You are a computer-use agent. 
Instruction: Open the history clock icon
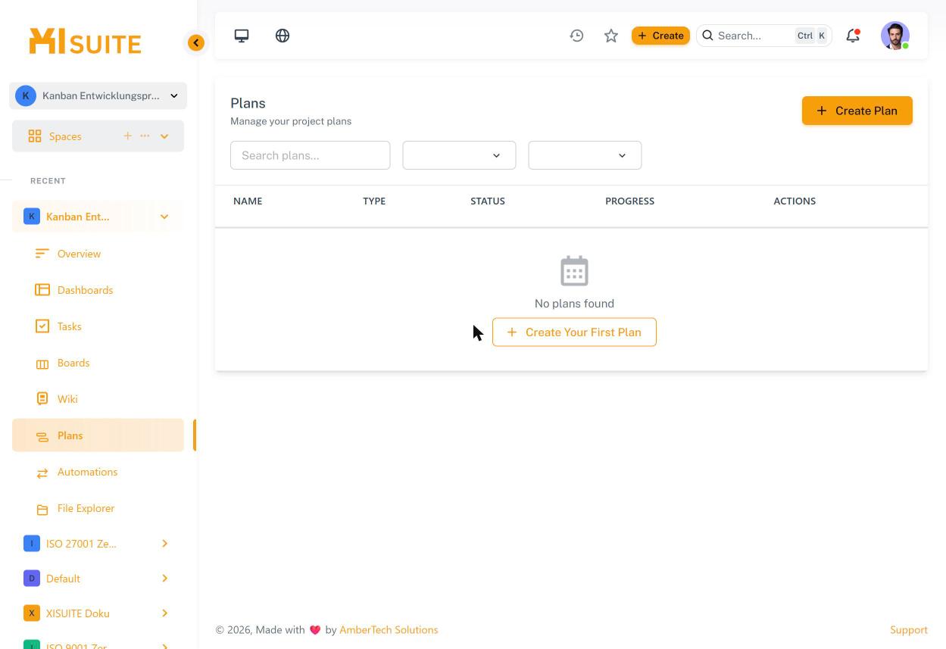(x=576, y=36)
